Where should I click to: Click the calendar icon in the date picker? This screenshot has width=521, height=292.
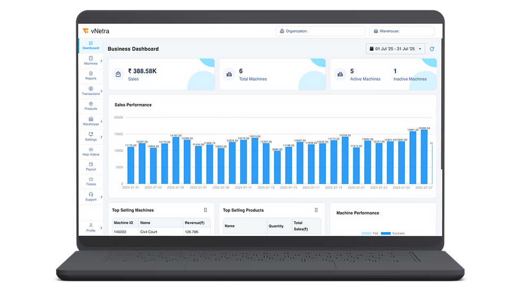coord(372,49)
